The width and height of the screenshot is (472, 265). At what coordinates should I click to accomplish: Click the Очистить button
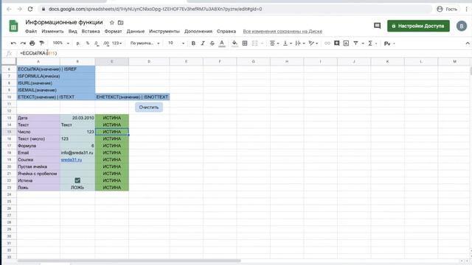point(149,107)
